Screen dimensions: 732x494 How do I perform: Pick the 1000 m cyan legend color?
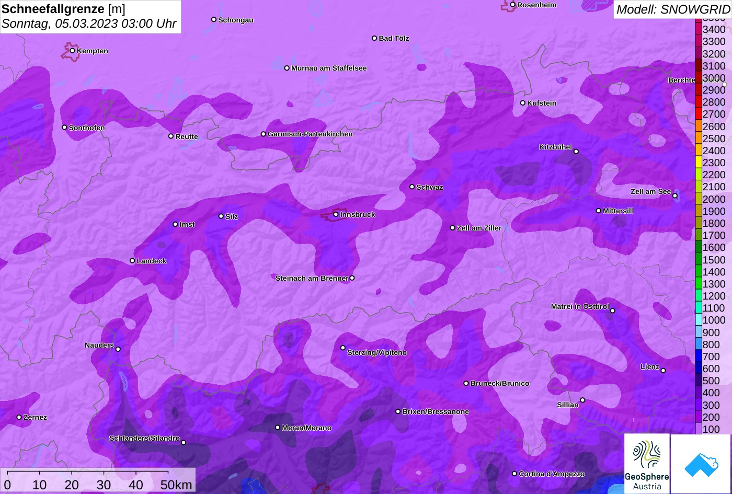[699, 320]
